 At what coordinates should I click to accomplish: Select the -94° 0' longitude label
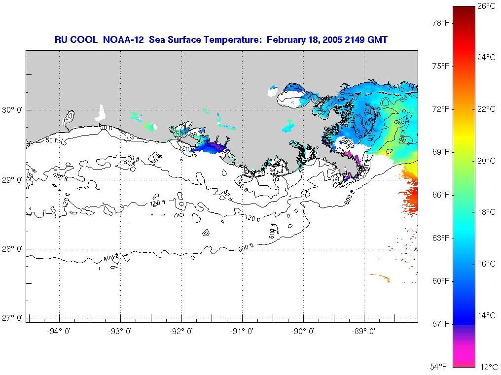[x=59, y=331]
